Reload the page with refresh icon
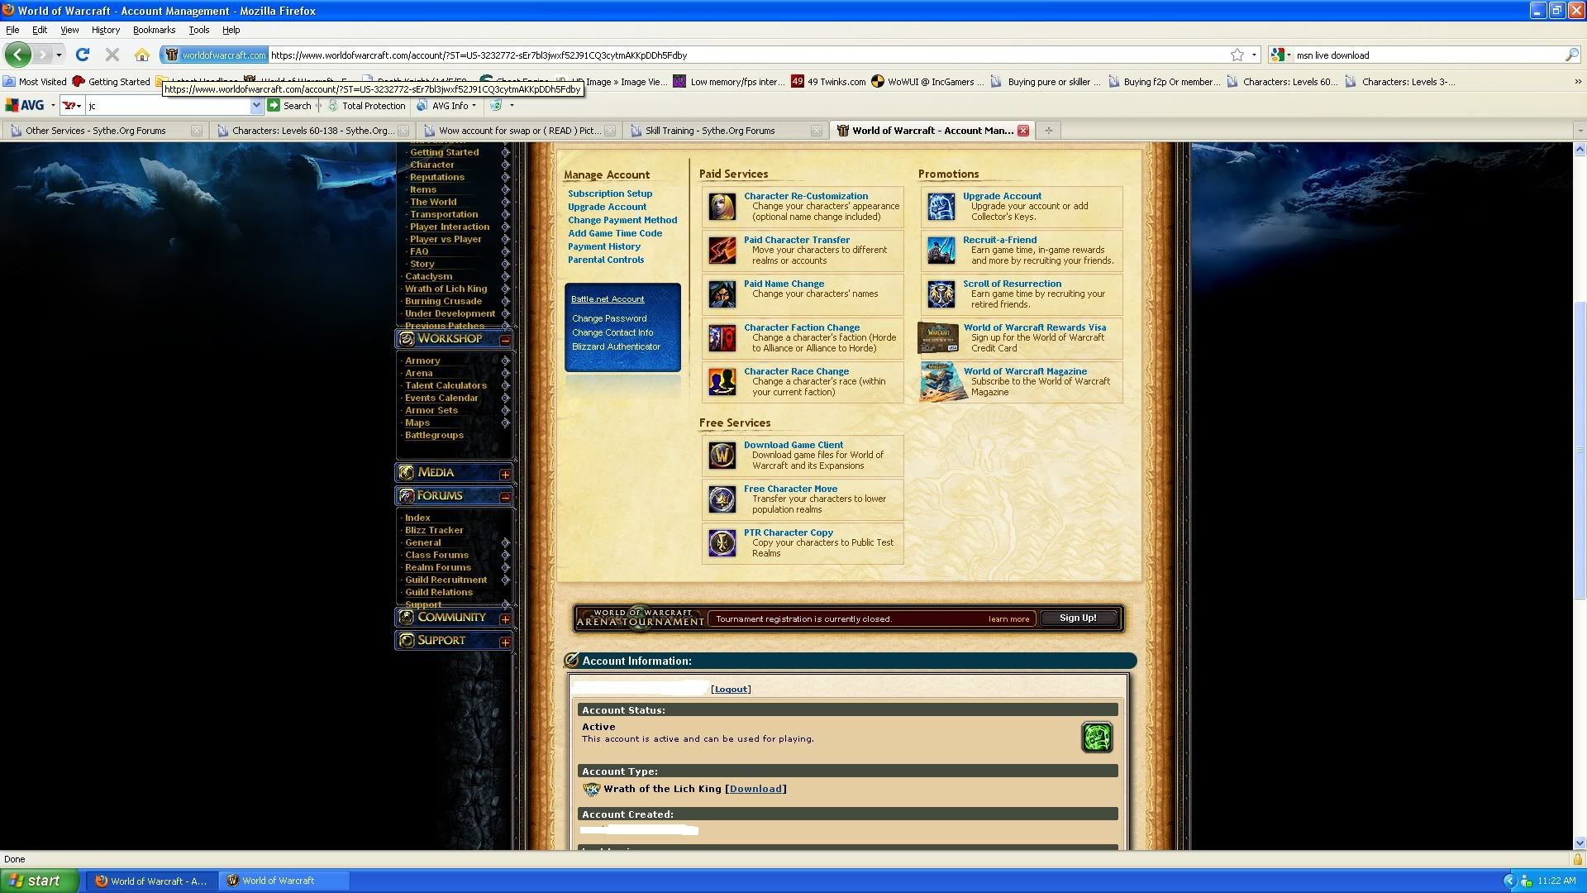Screen dimensions: 1587x893 pyautogui.click(x=82, y=55)
